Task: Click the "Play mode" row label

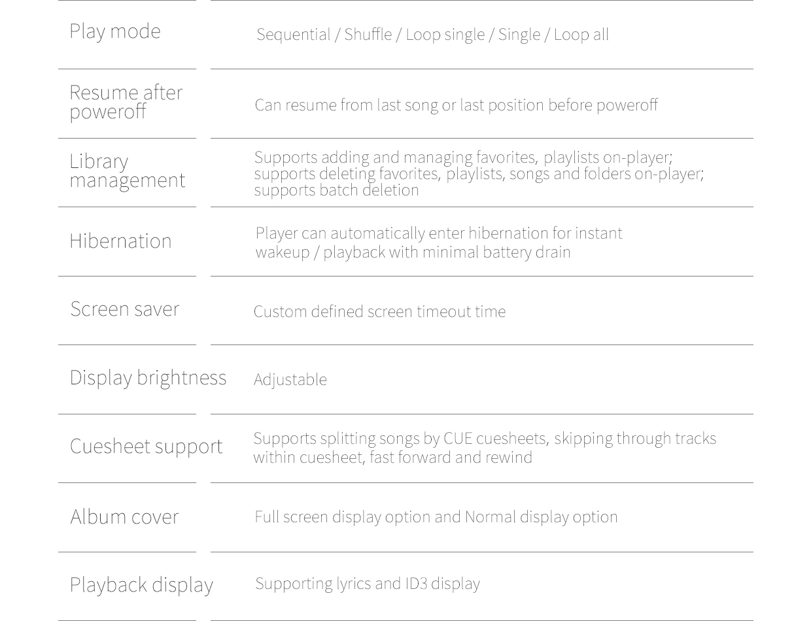Action: pos(114,31)
